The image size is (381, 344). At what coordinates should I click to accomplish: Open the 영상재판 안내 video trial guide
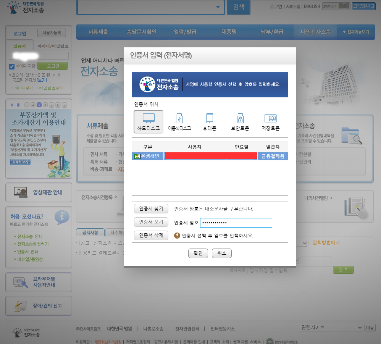(x=38, y=192)
